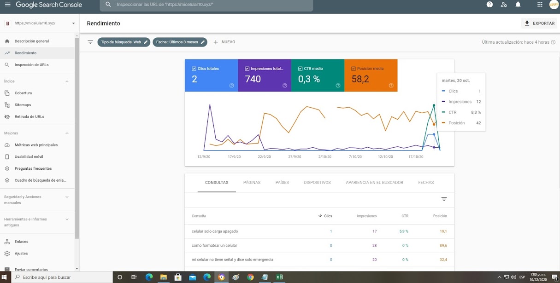Click the Exportar button

click(x=539, y=23)
